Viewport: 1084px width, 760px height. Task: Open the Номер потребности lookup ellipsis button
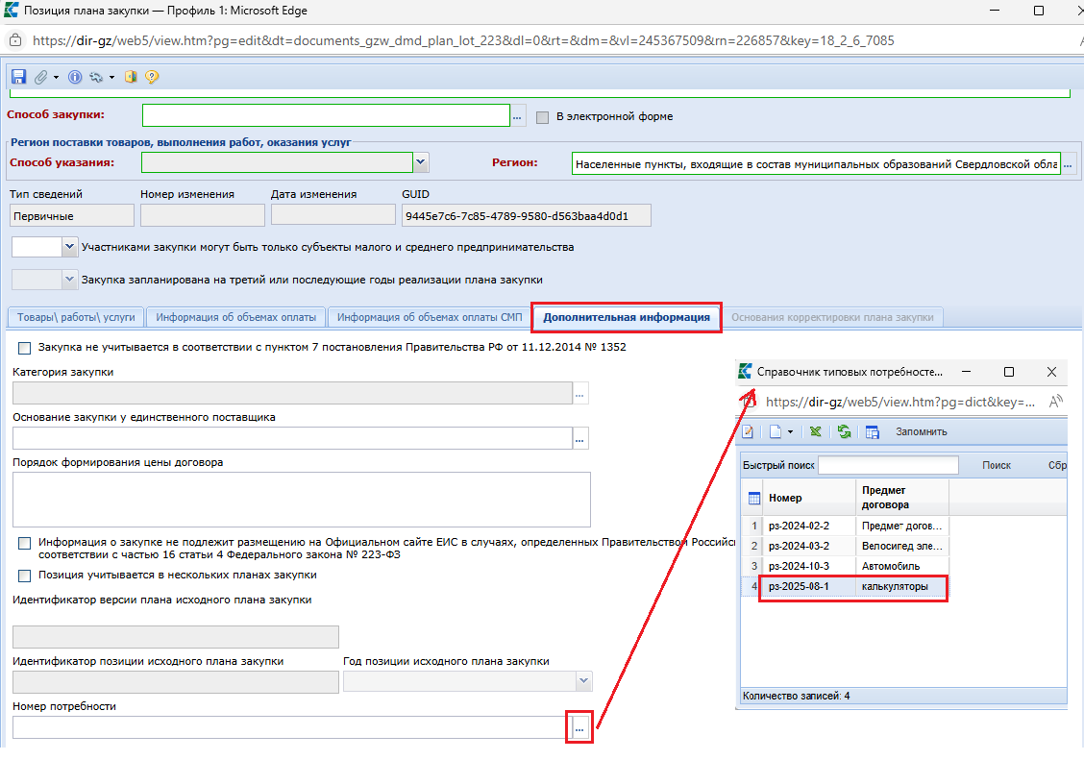[580, 727]
